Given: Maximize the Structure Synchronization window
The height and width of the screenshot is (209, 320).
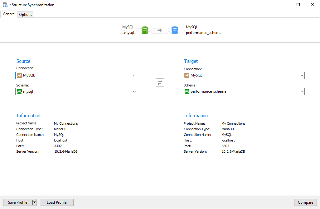Looking at the screenshot, I should pos(298,5).
